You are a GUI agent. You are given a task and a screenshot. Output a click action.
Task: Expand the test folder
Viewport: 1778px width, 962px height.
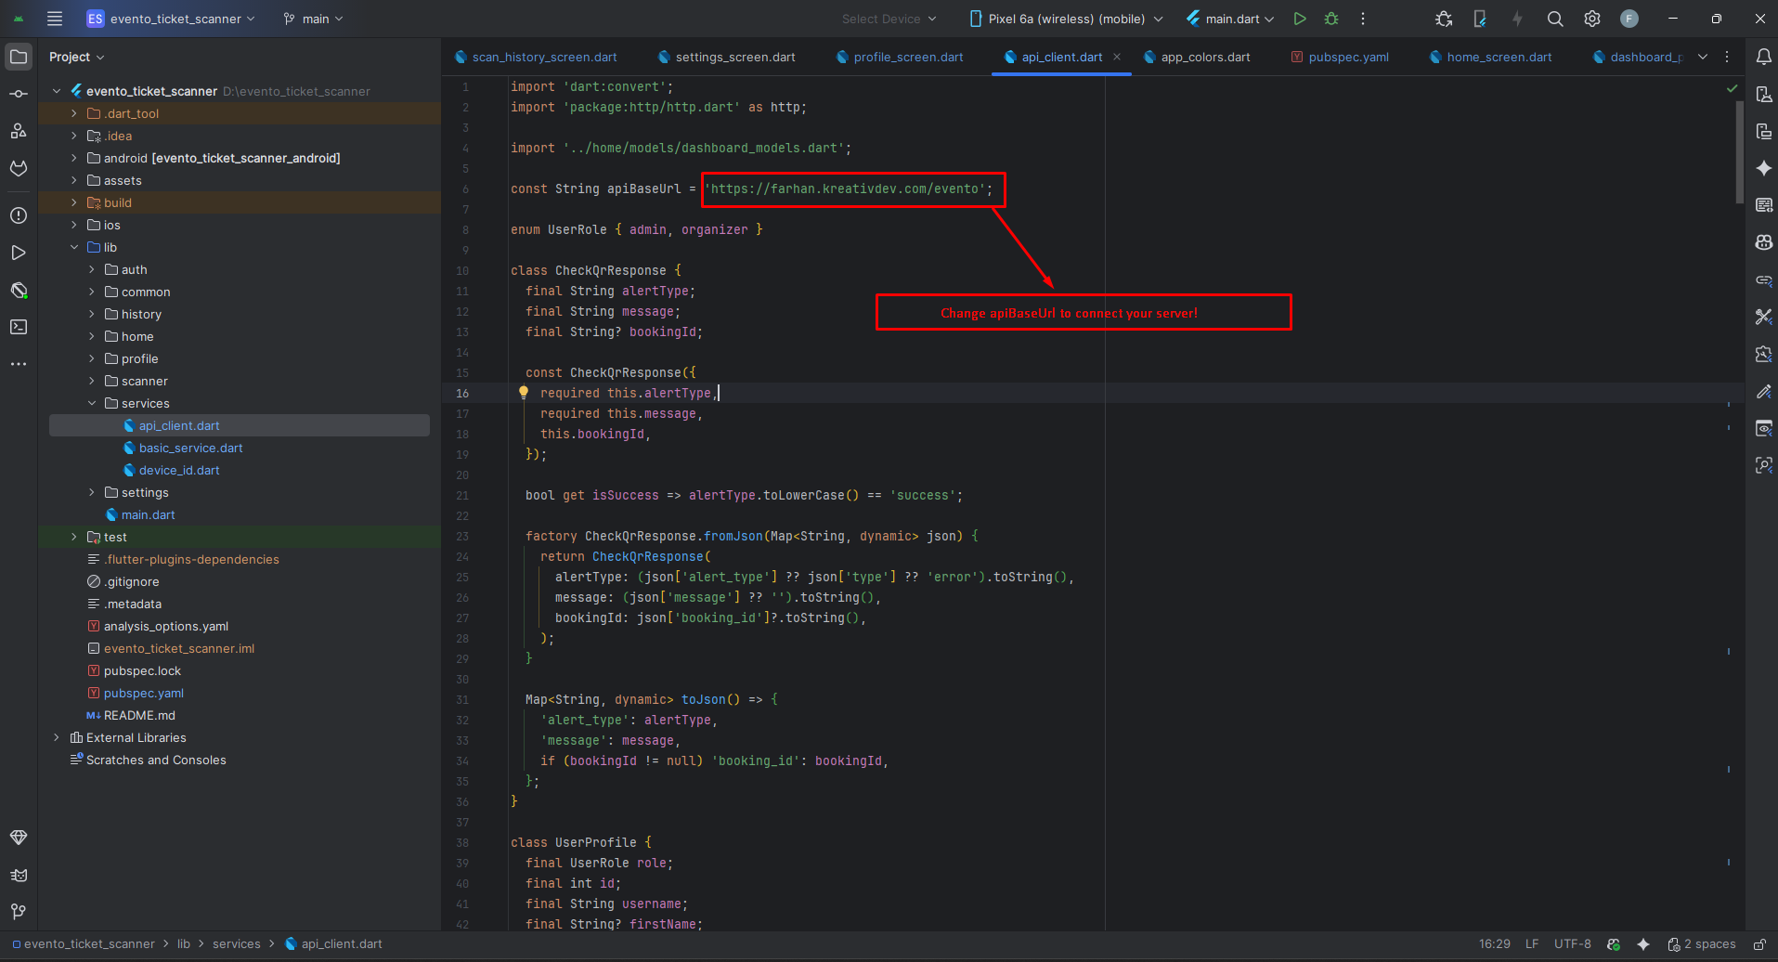tap(74, 537)
